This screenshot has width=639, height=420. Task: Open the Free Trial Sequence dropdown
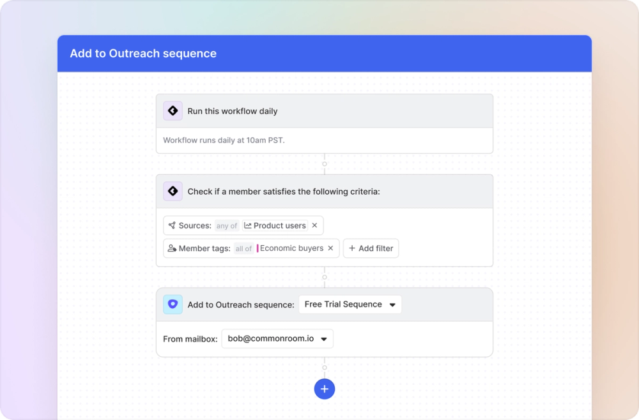[x=350, y=304]
